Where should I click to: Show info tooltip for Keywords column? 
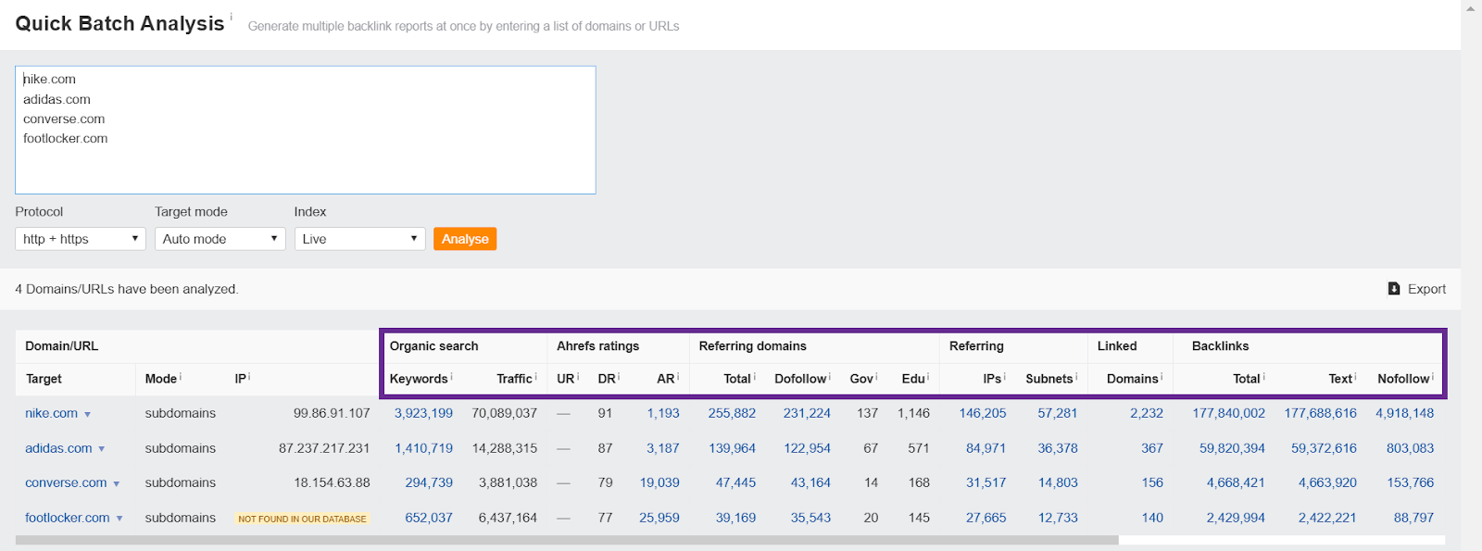point(452,376)
